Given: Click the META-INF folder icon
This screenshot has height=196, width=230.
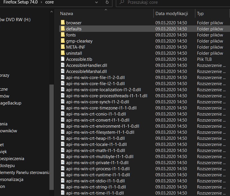Looking at the screenshot, I should (63, 47).
